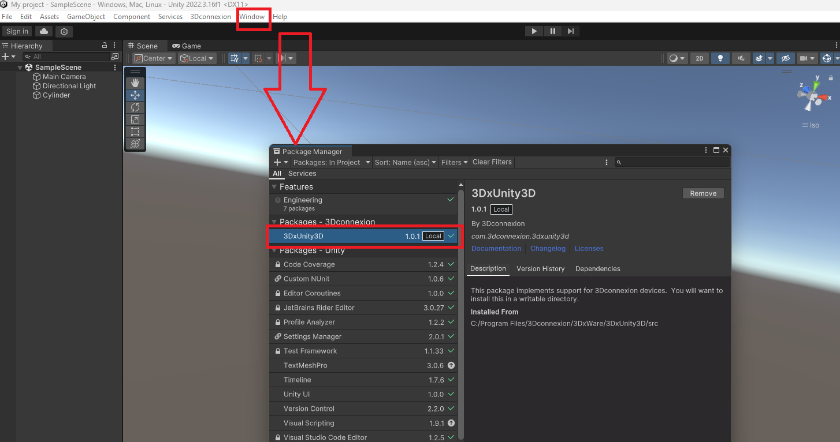Image resolution: width=840 pixels, height=442 pixels.
Task: Toggle scene audio mute
Action: 741,58
